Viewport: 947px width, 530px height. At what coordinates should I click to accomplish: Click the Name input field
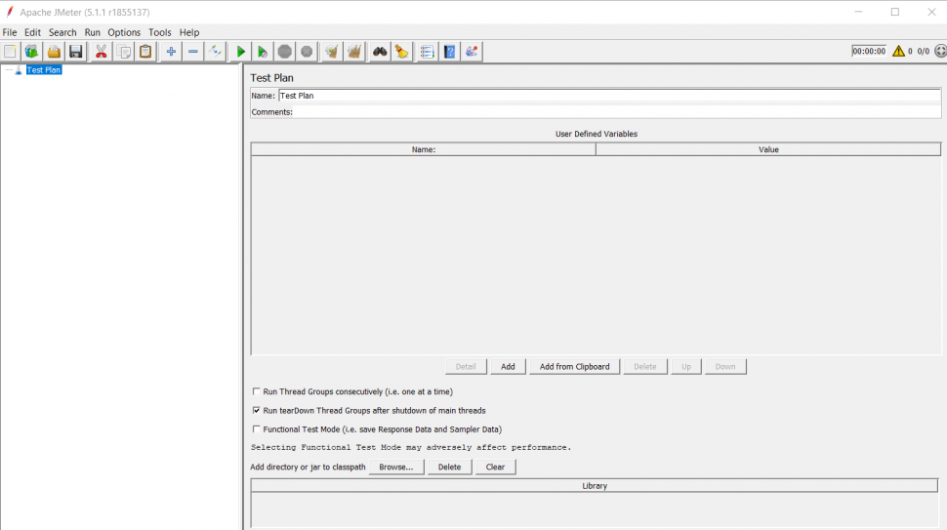(x=609, y=96)
